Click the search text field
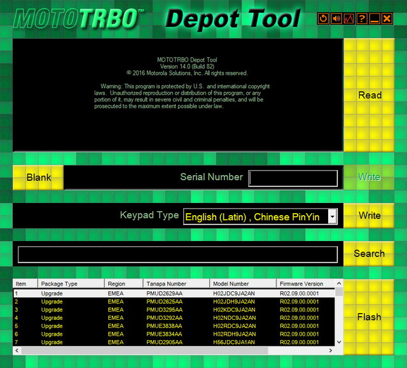 [178, 254]
